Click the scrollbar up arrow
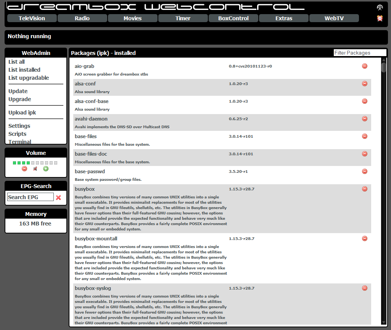Viewport: 391px width, 330px height. tap(384, 60)
